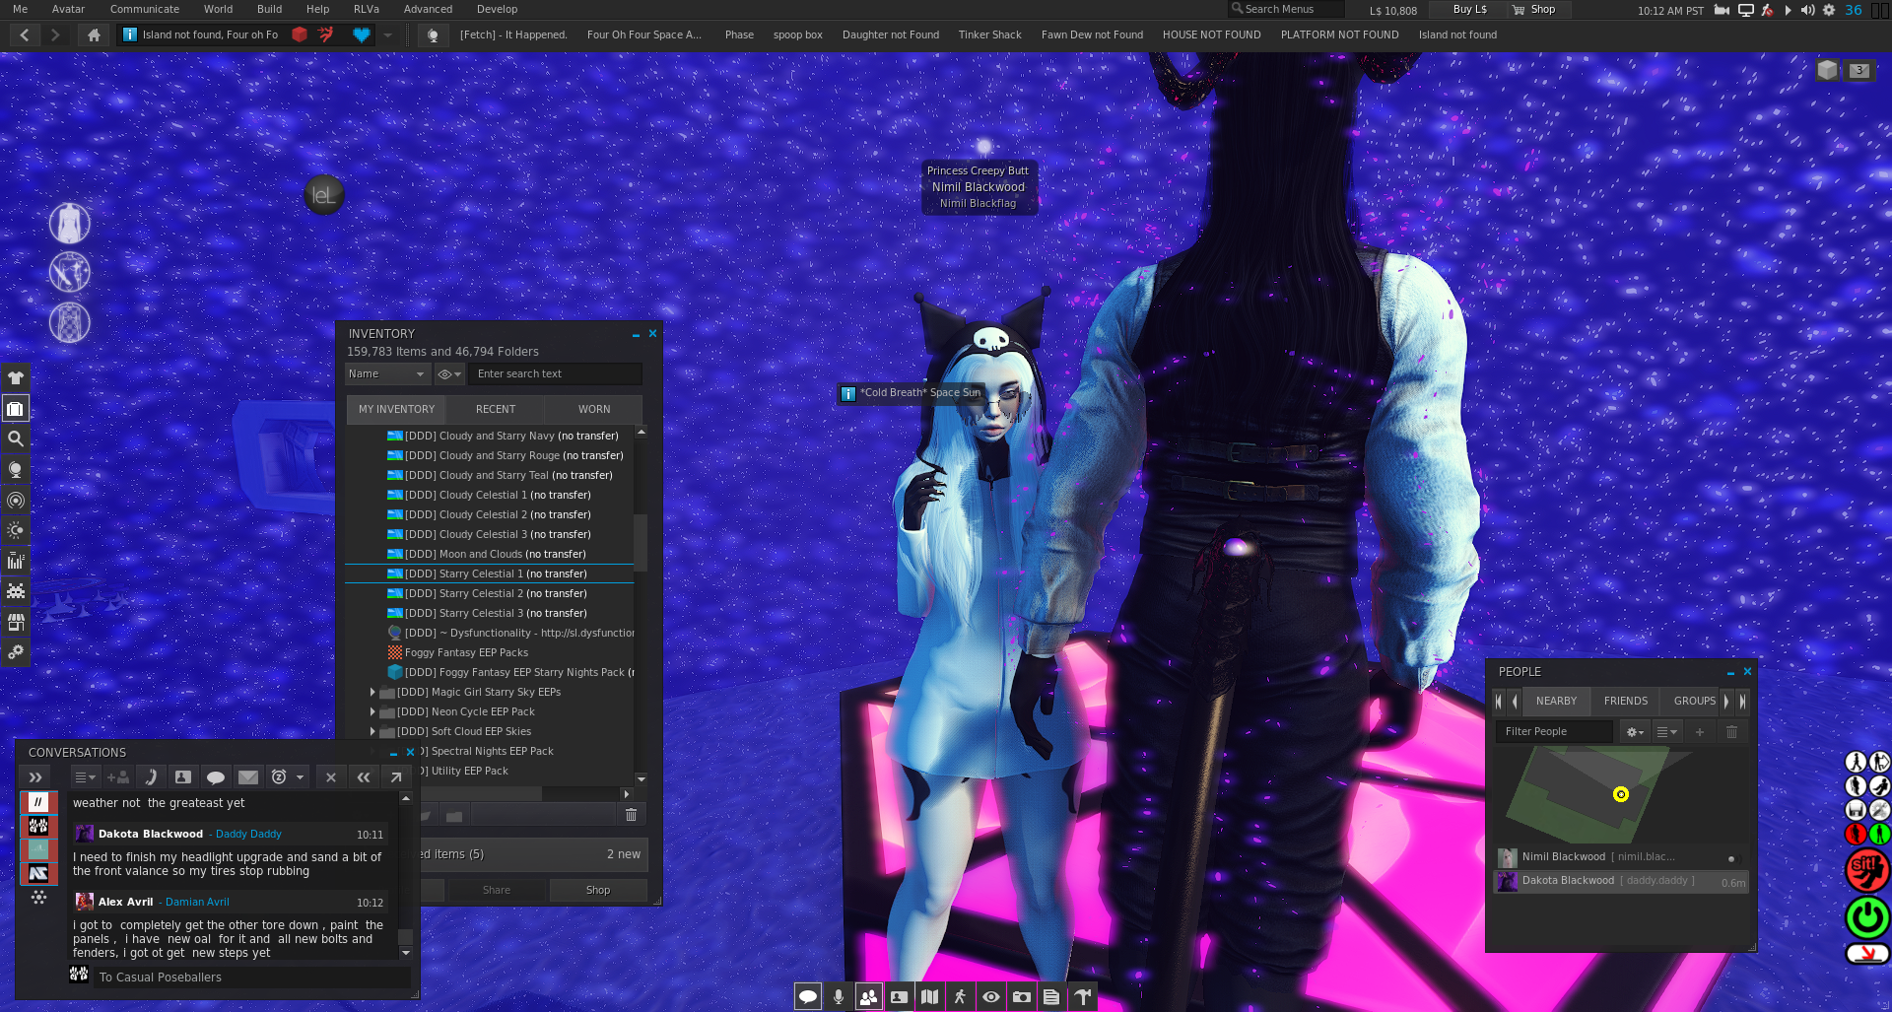Open the World menu
Image resolution: width=1892 pixels, height=1012 pixels.
[218, 9]
